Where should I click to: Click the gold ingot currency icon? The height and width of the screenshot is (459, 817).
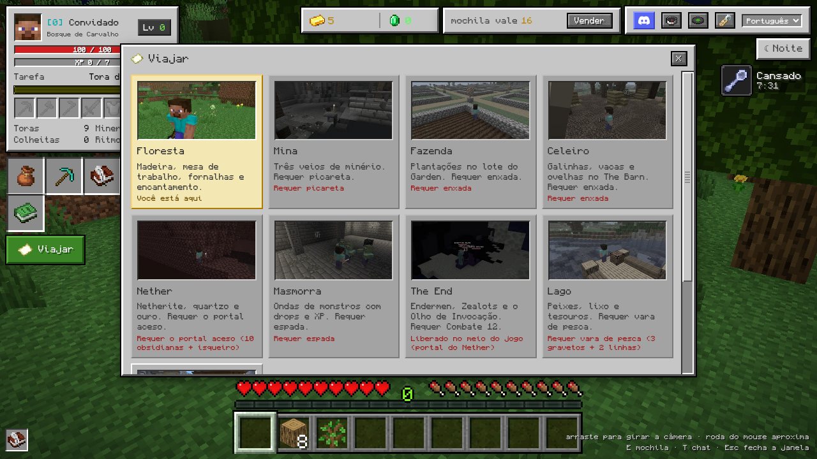point(317,21)
